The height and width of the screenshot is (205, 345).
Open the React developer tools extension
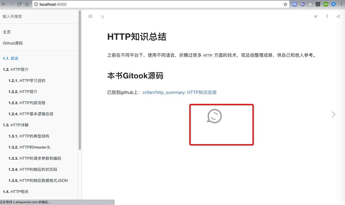tap(310, 4)
